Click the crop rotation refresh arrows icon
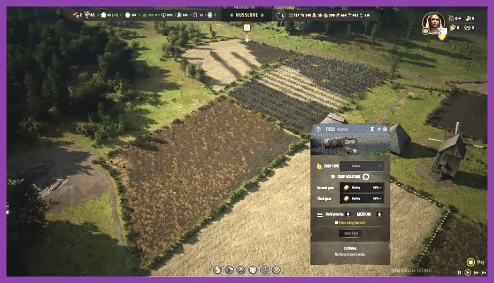494x283 pixels. (366, 177)
